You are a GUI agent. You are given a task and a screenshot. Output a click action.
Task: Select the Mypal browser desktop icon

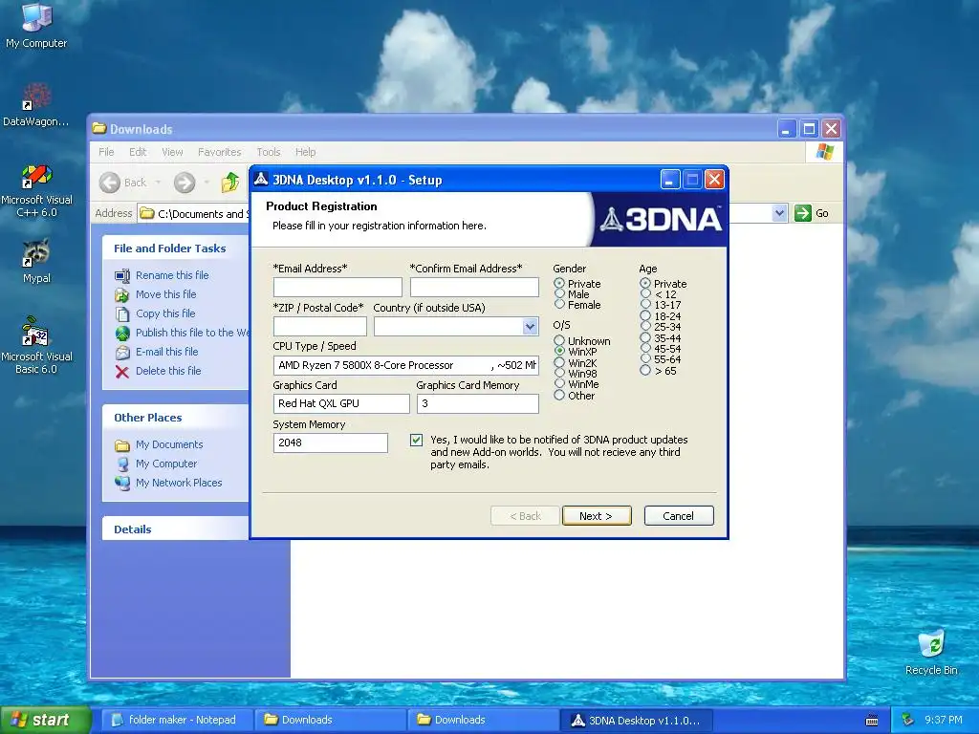pos(36,261)
